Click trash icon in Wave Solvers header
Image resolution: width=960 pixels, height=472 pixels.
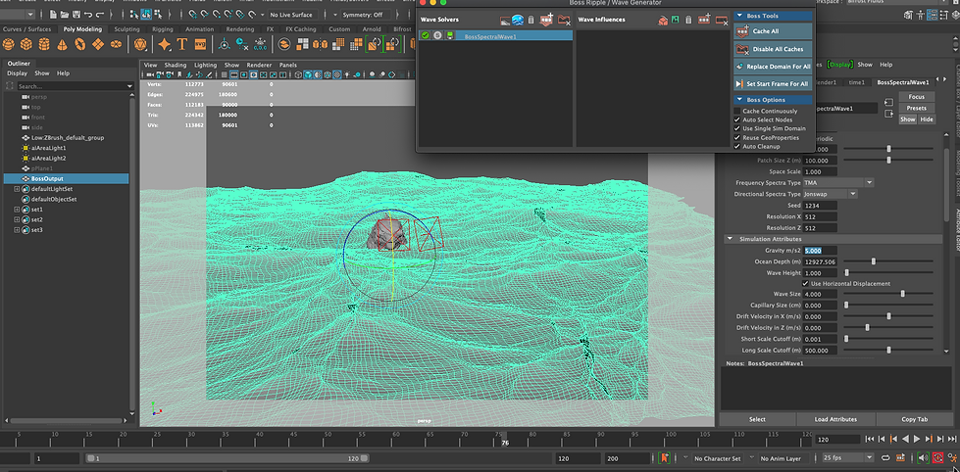click(531, 21)
